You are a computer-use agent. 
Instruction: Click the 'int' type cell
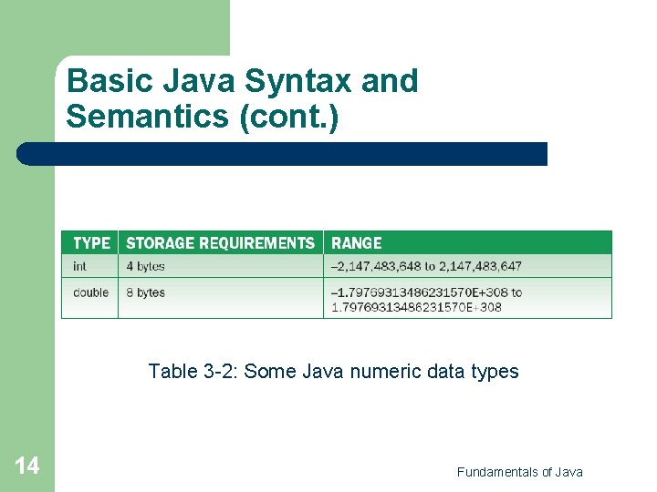coord(90,266)
